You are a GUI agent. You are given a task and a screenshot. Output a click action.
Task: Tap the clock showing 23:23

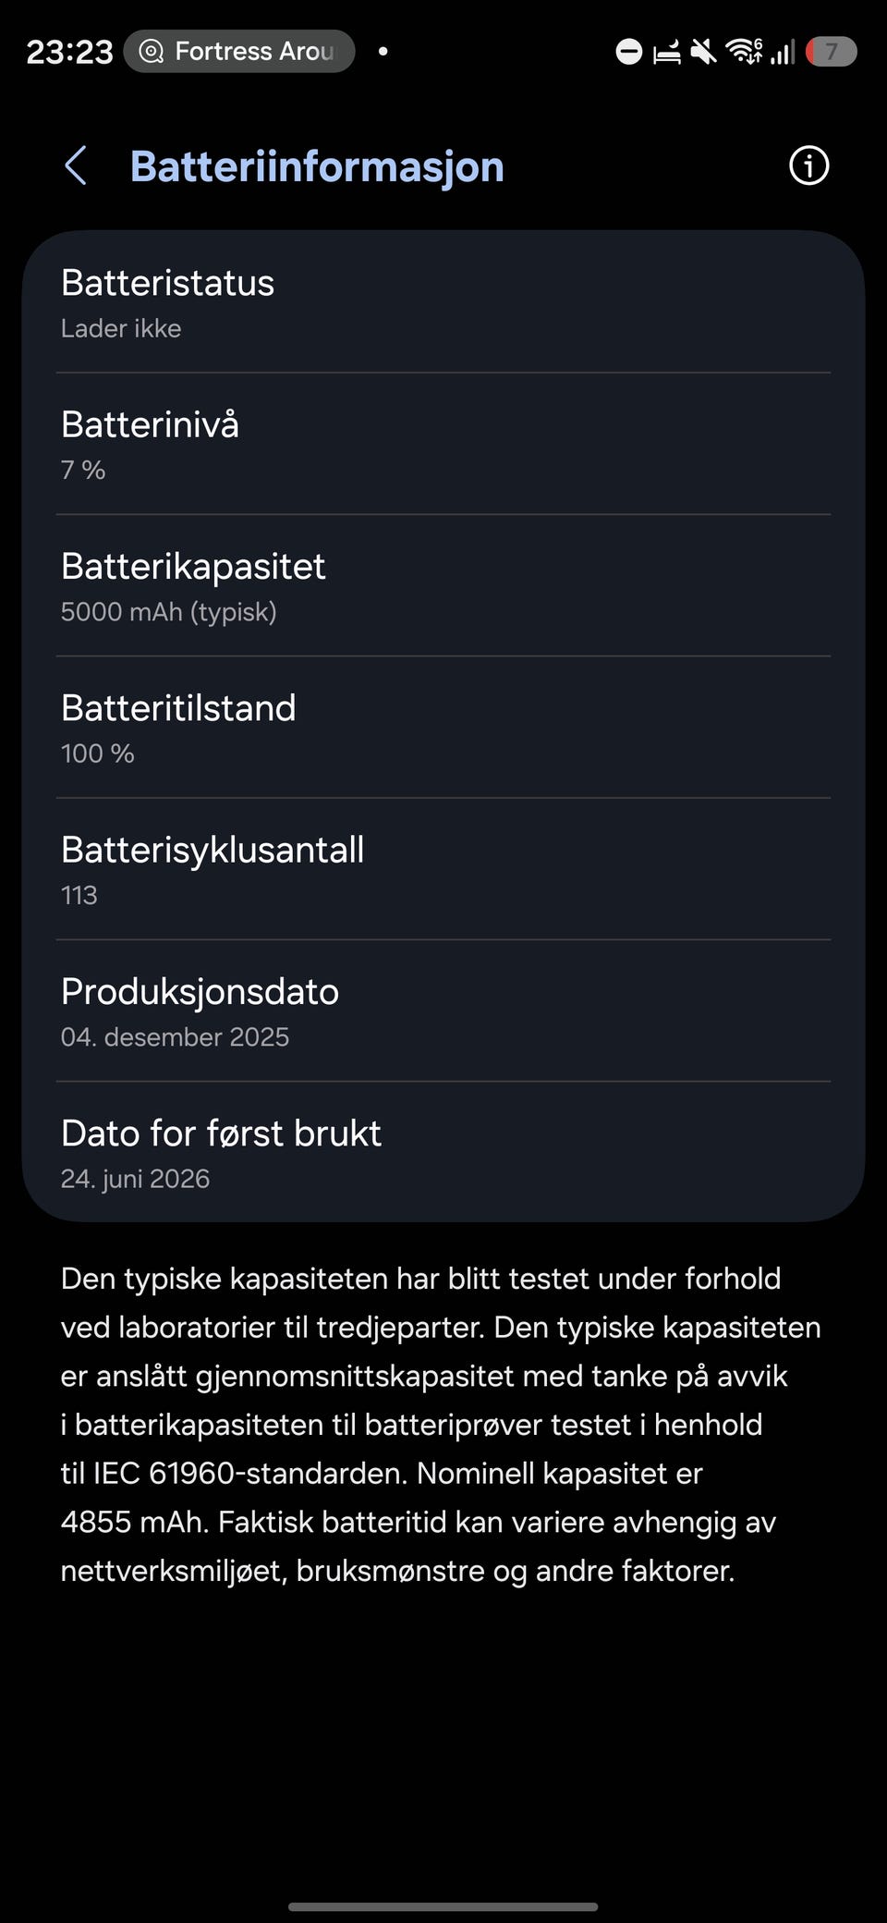click(69, 52)
